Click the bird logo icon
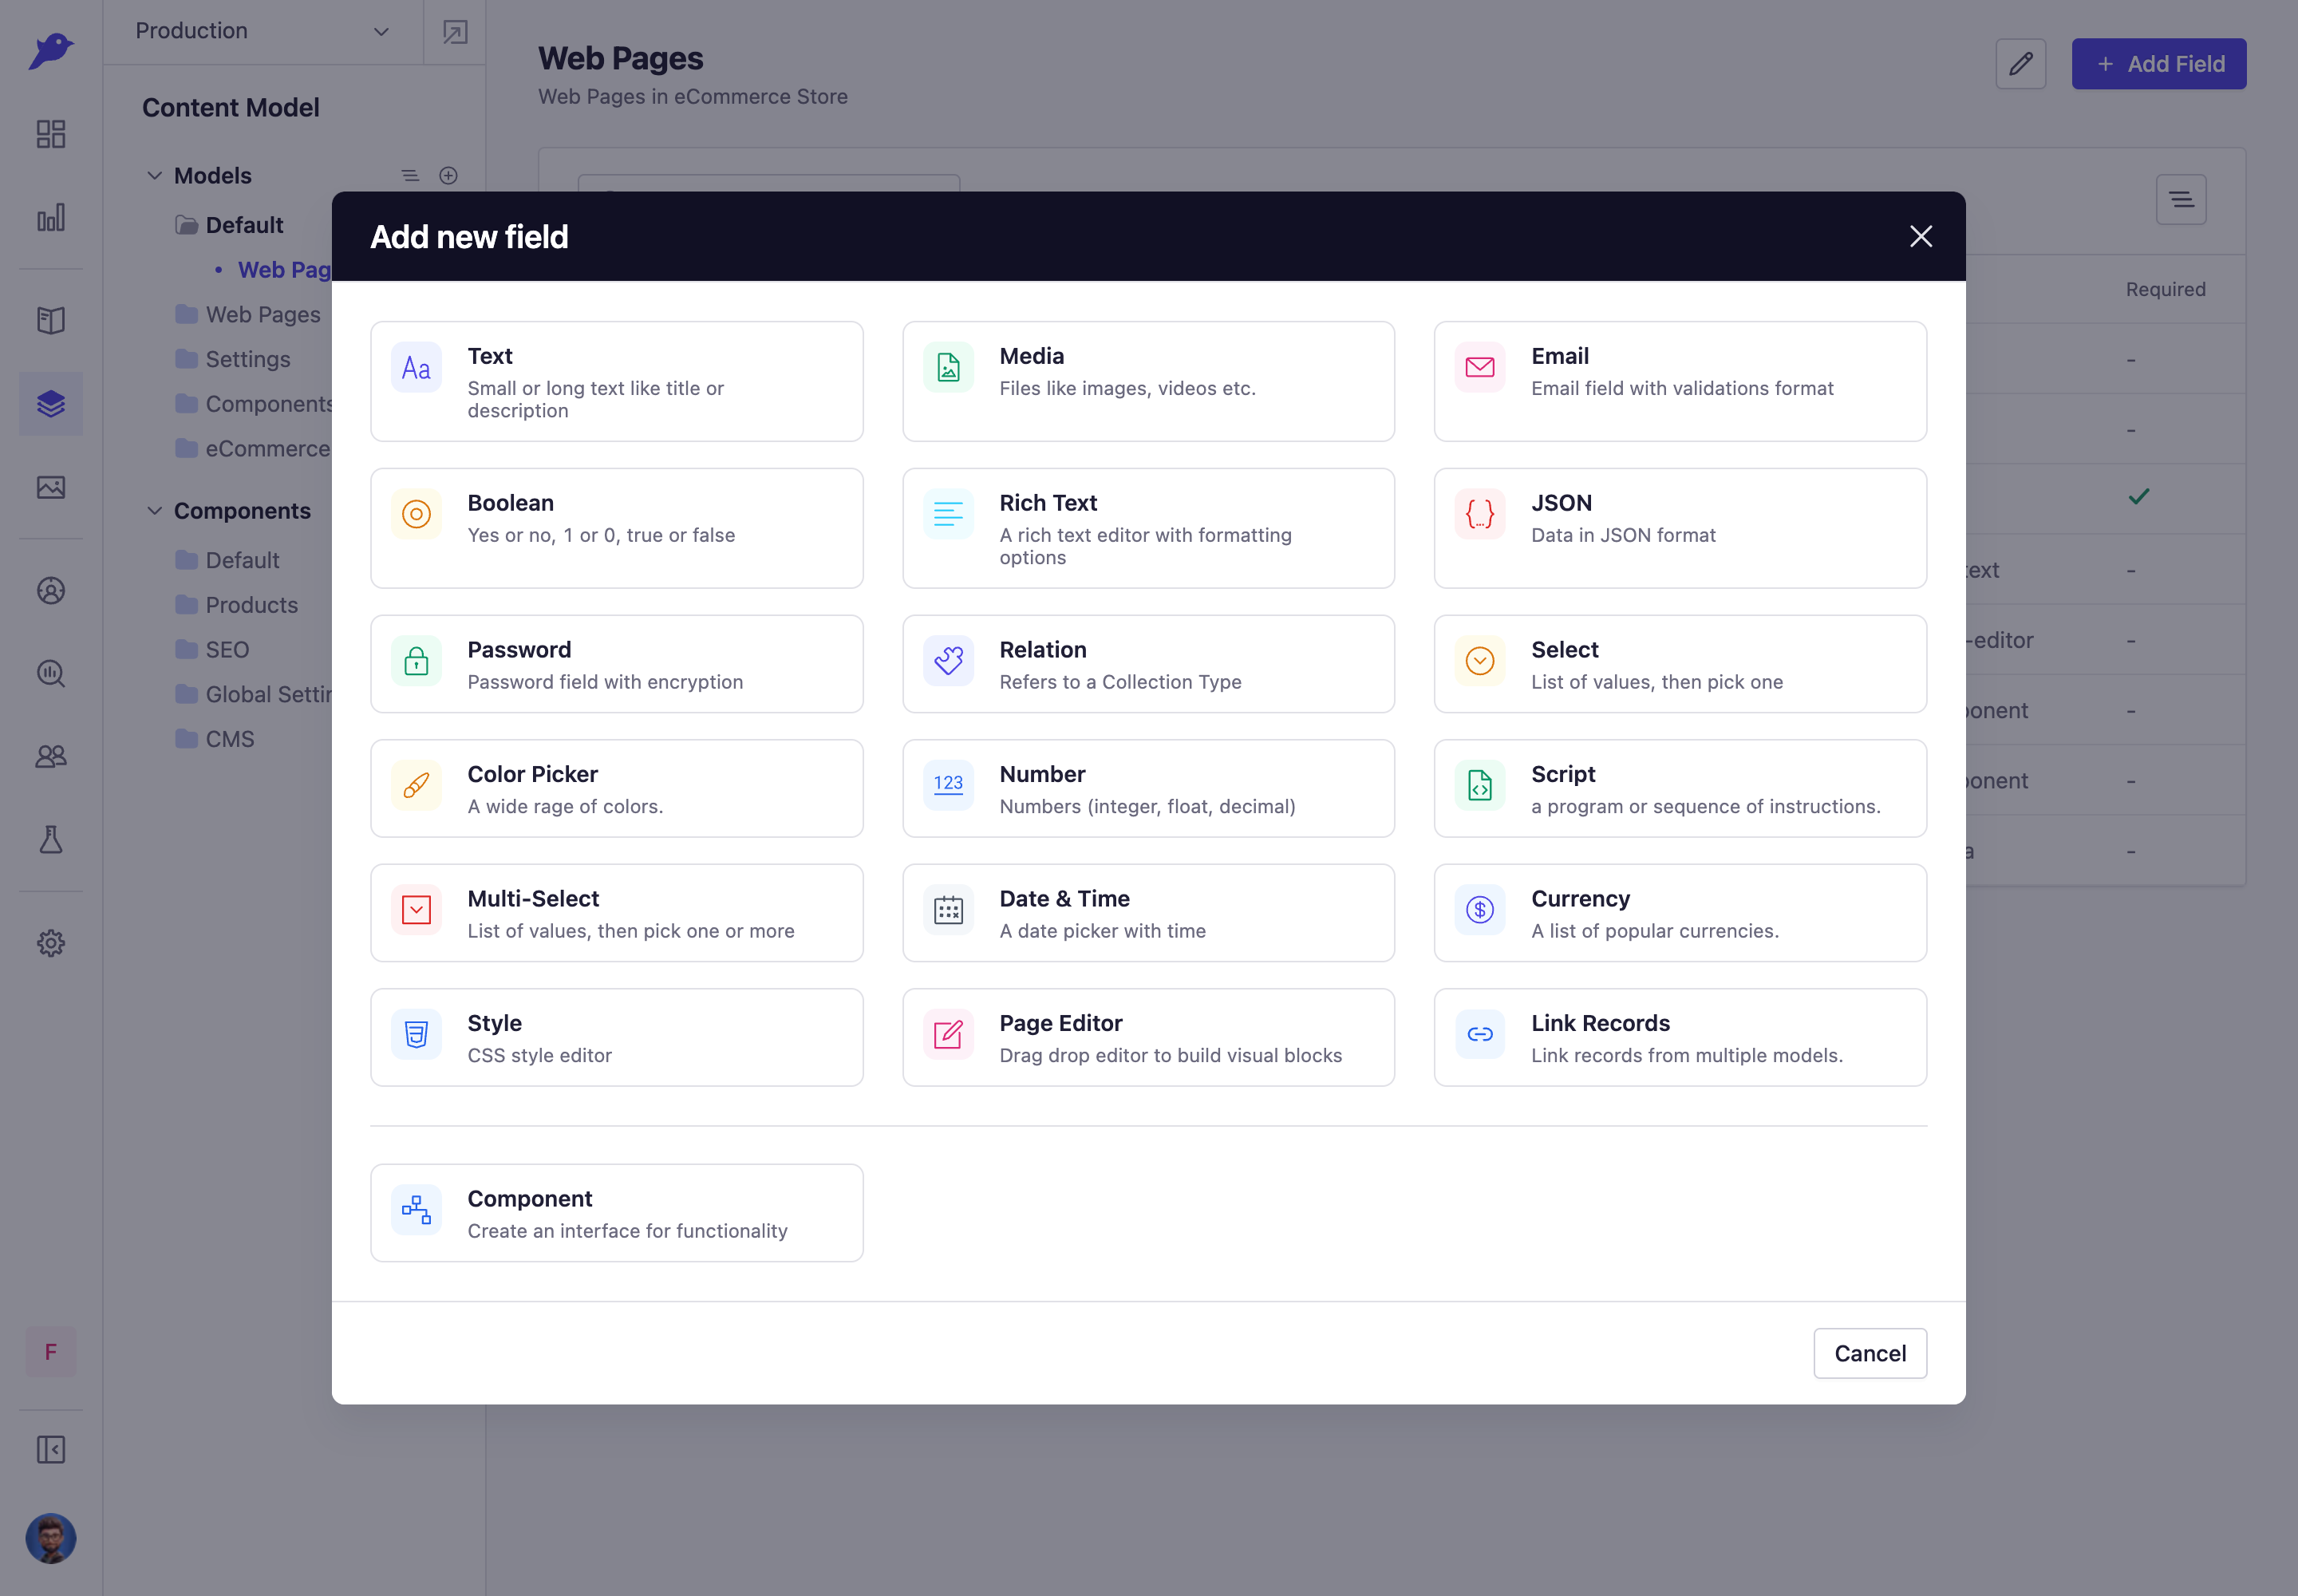Image resolution: width=2298 pixels, height=1596 pixels. point(51,50)
